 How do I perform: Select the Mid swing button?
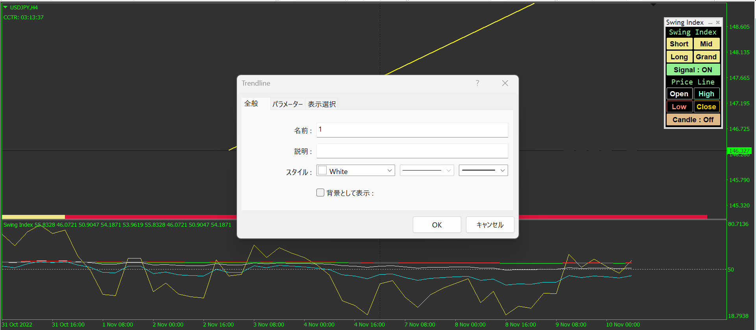point(706,44)
